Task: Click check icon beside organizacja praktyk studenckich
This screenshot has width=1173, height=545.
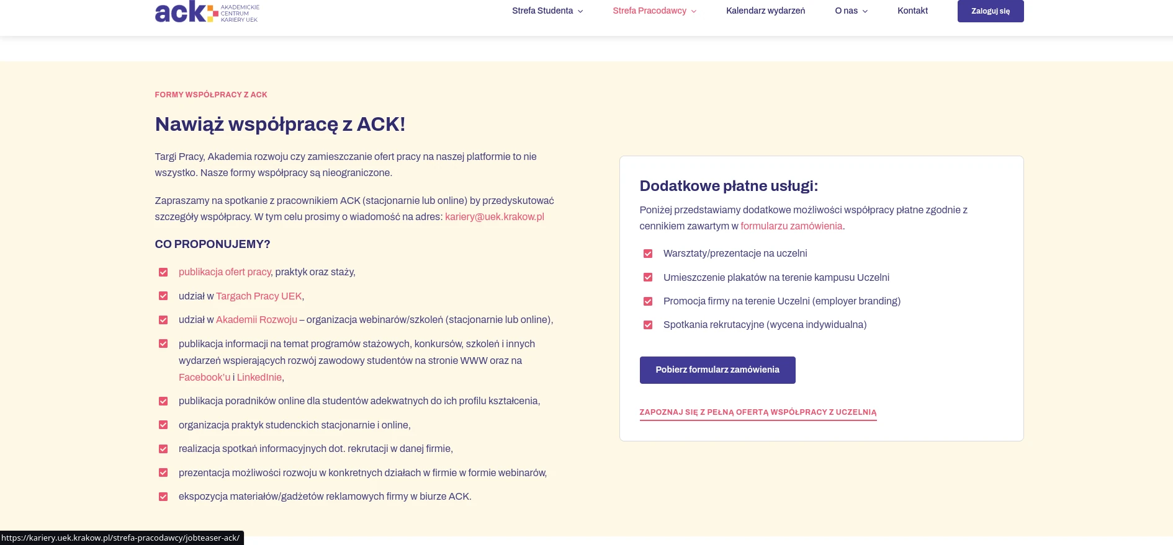Action: click(x=163, y=425)
